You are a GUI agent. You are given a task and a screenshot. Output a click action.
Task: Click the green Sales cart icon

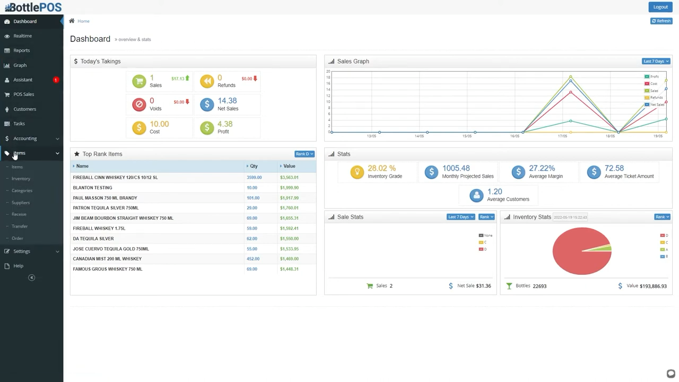point(139,81)
